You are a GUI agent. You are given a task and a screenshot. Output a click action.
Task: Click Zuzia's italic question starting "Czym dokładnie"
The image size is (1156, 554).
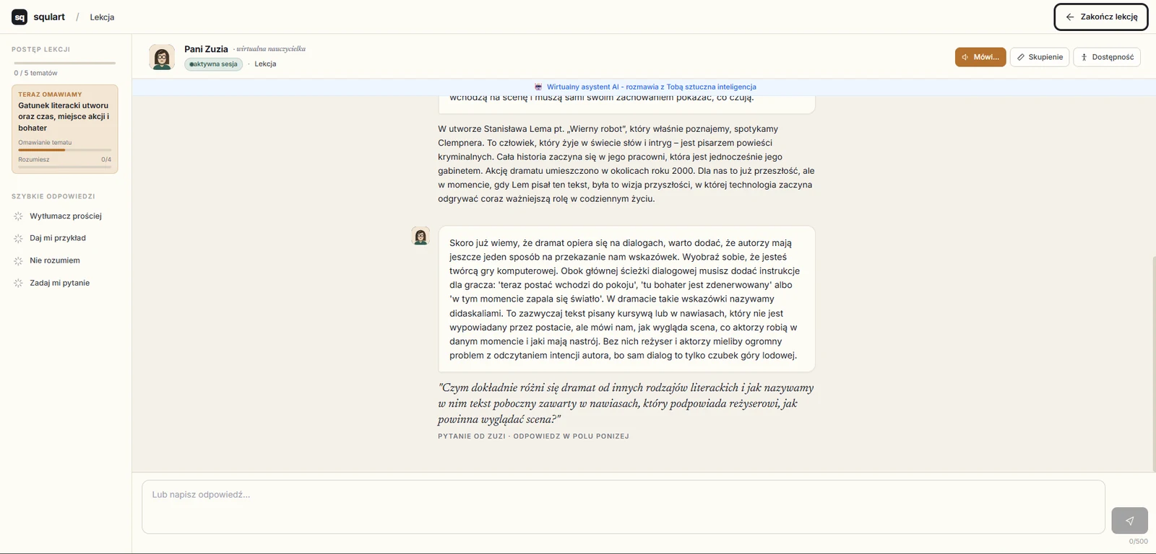pyautogui.click(x=626, y=403)
